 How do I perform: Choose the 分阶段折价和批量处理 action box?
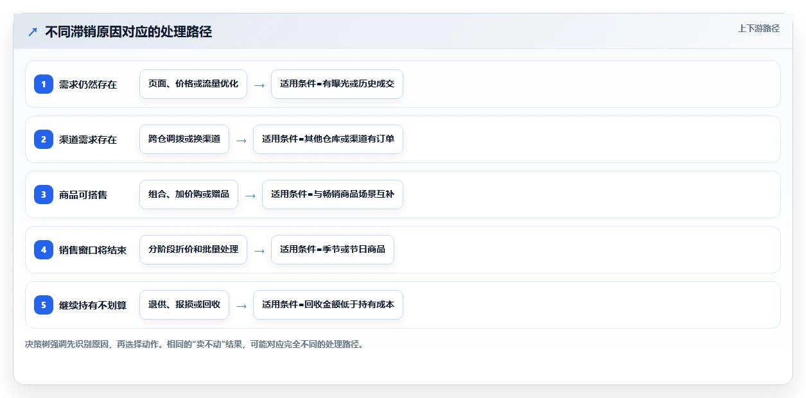click(193, 250)
